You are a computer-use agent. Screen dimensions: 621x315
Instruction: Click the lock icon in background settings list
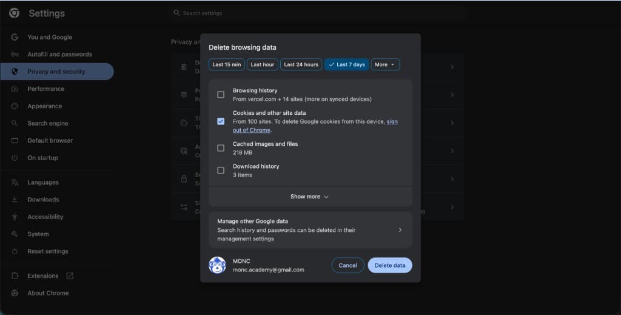tap(184, 178)
